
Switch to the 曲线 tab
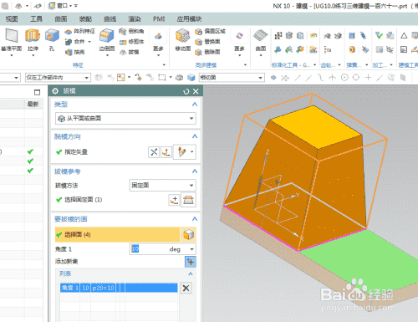tap(110, 19)
